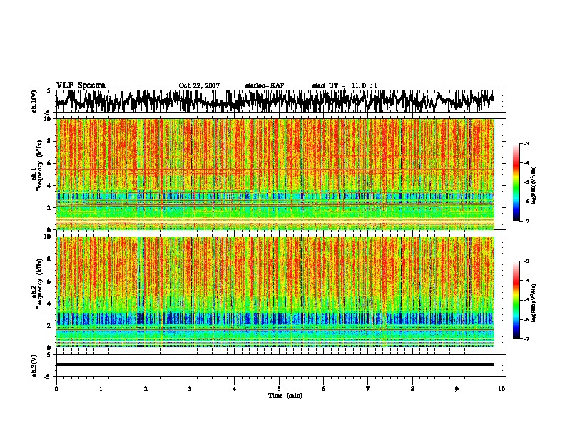Click the ch.2 spectrogram plot
The width and height of the screenshot is (565, 436).
point(275,292)
